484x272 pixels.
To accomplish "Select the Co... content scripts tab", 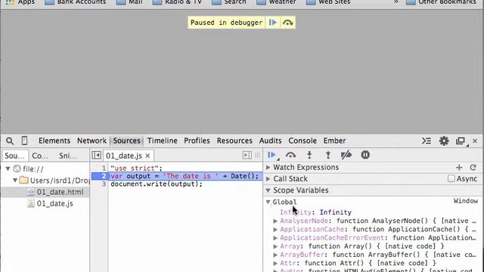I will click(40, 156).
